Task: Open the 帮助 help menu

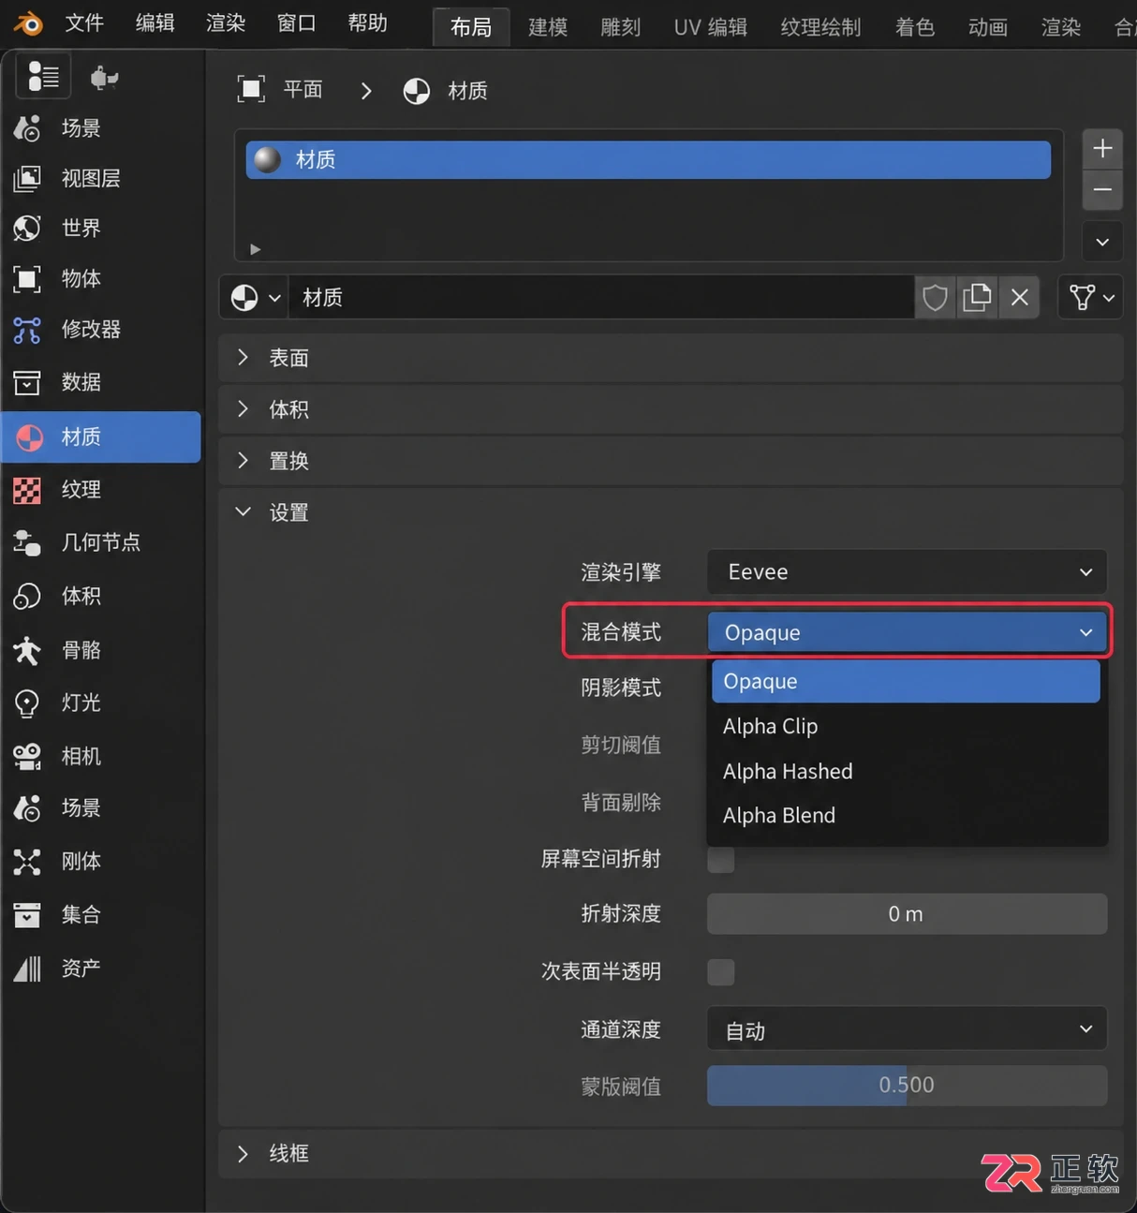Action: click(367, 22)
